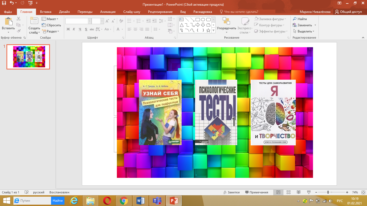Open Word from the Windows taskbar

[x=140, y=201]
